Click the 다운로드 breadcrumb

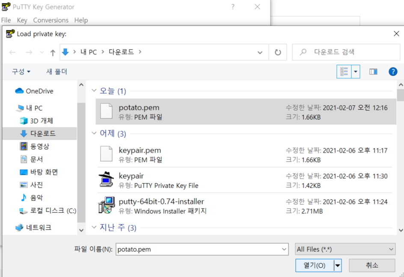tap(121, 52)
